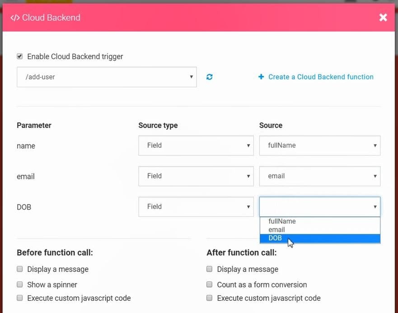This screenshot has height=313, width=398.
Task: Check Show a spinner option
Action: click(x=20, y=285)
